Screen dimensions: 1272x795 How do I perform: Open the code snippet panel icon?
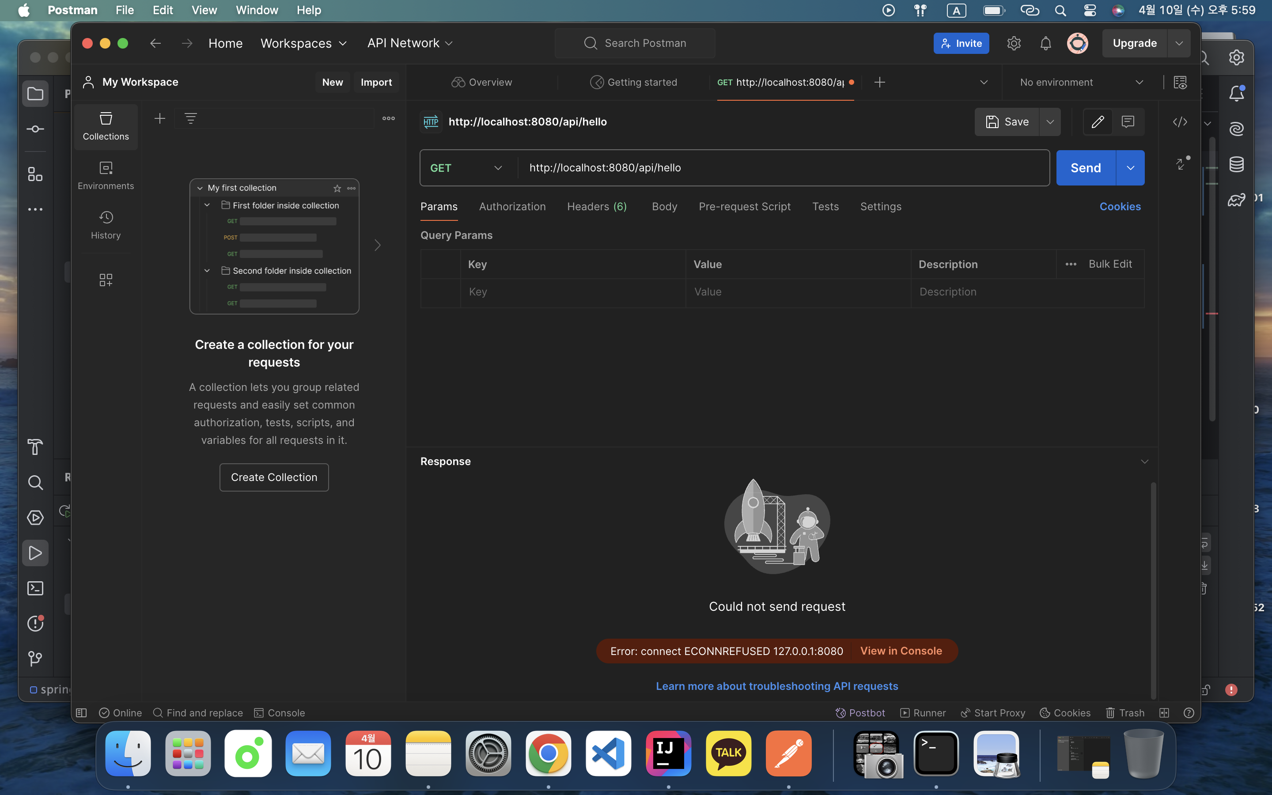pyautogui.click(x=1180, y=122)
